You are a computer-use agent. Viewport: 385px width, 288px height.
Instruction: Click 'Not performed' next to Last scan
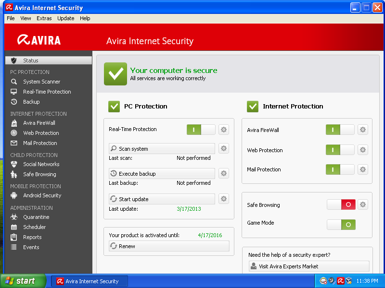click(x=193, y=158)
